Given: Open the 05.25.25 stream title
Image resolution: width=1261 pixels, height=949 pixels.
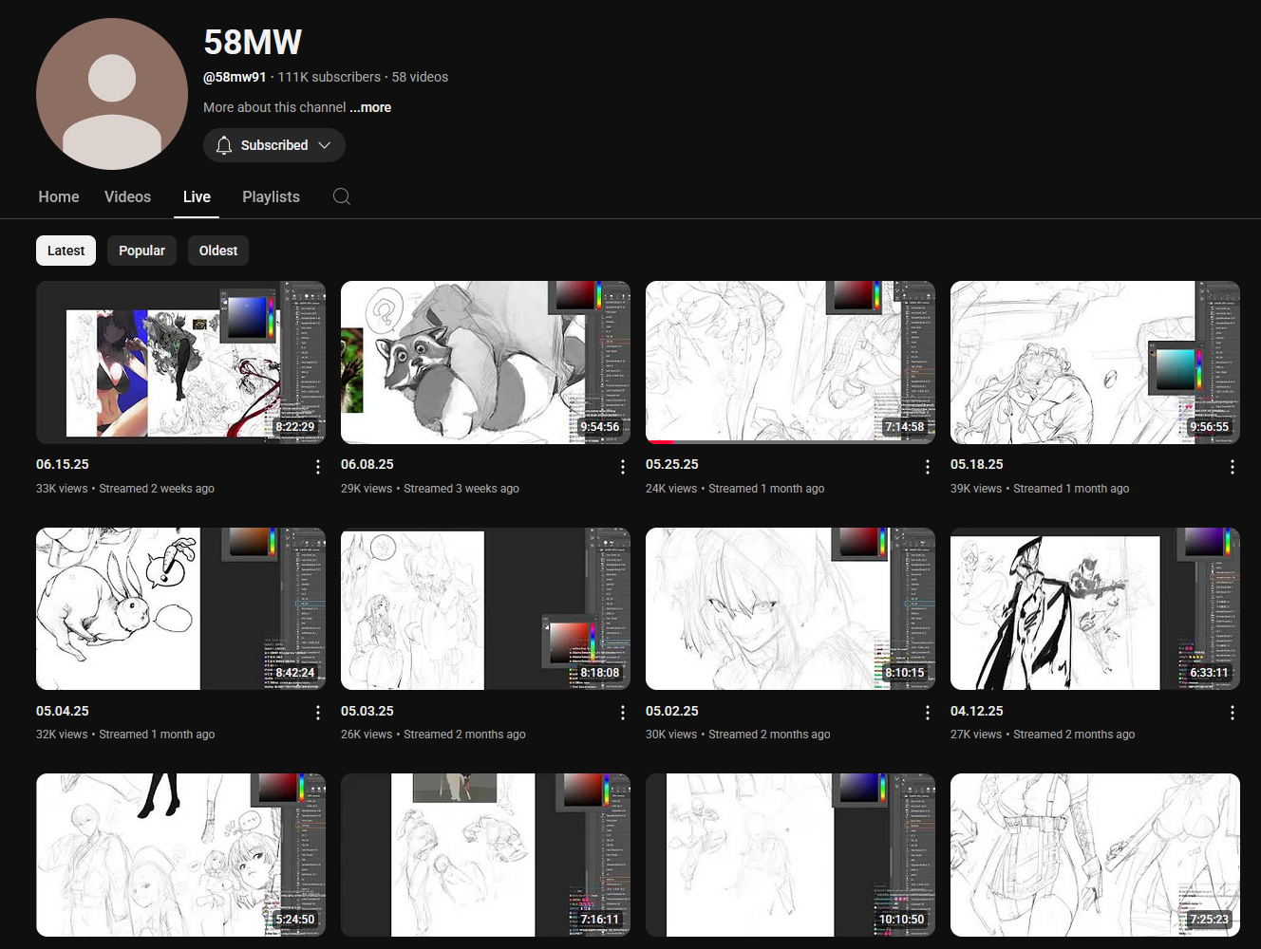Looking at the screenshot, I should coord(672,464).
